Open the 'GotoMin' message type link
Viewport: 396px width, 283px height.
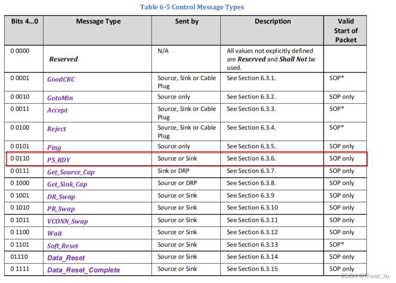[x=60, y=98]
